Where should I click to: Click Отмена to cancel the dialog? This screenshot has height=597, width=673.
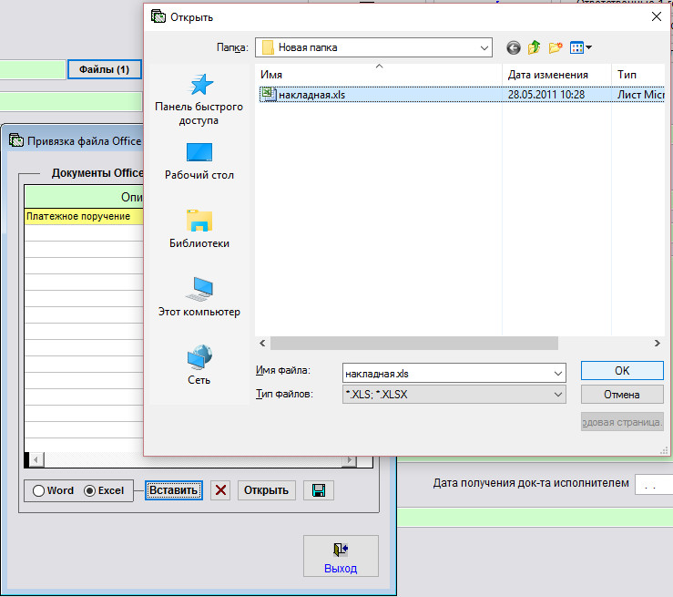tap(622, 395)
